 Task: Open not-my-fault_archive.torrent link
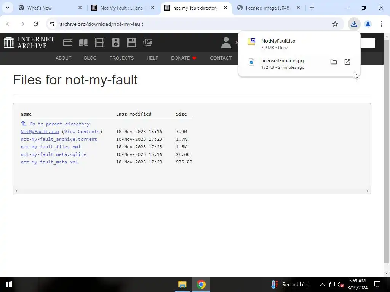click(59, 139)
